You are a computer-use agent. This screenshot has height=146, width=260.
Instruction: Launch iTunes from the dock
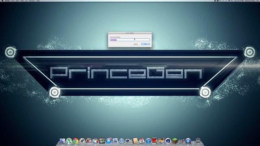tap(148, 141)
